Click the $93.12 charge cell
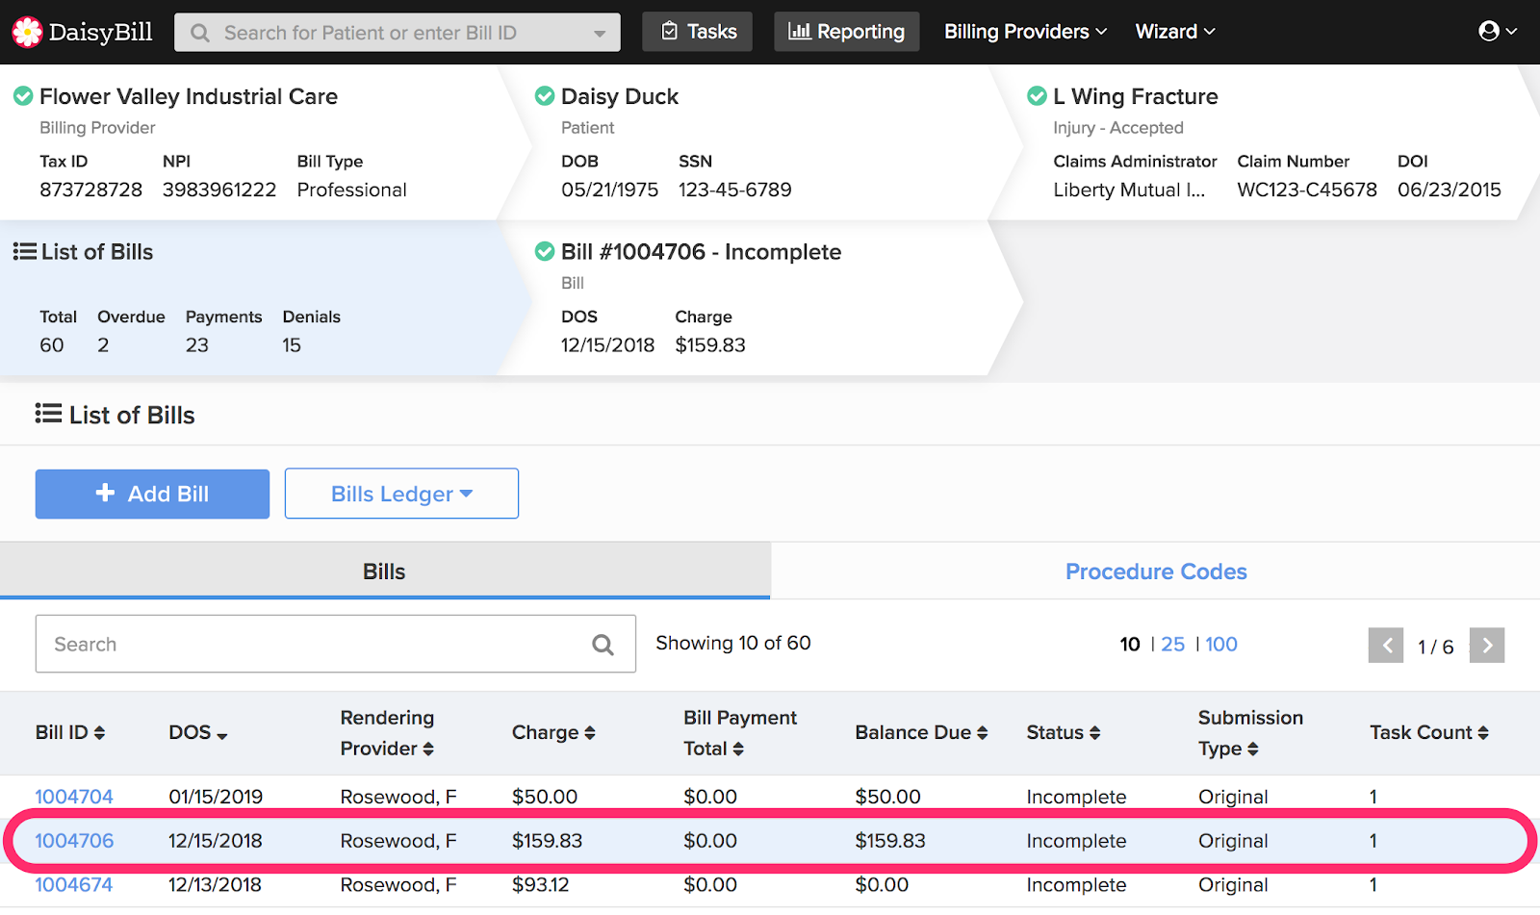 (x=541, y=885)
